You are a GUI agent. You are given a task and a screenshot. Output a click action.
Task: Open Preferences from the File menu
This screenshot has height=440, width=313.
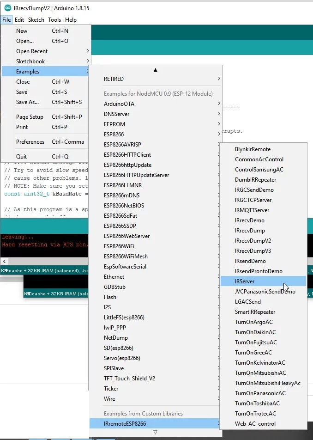tap(45, 142)
